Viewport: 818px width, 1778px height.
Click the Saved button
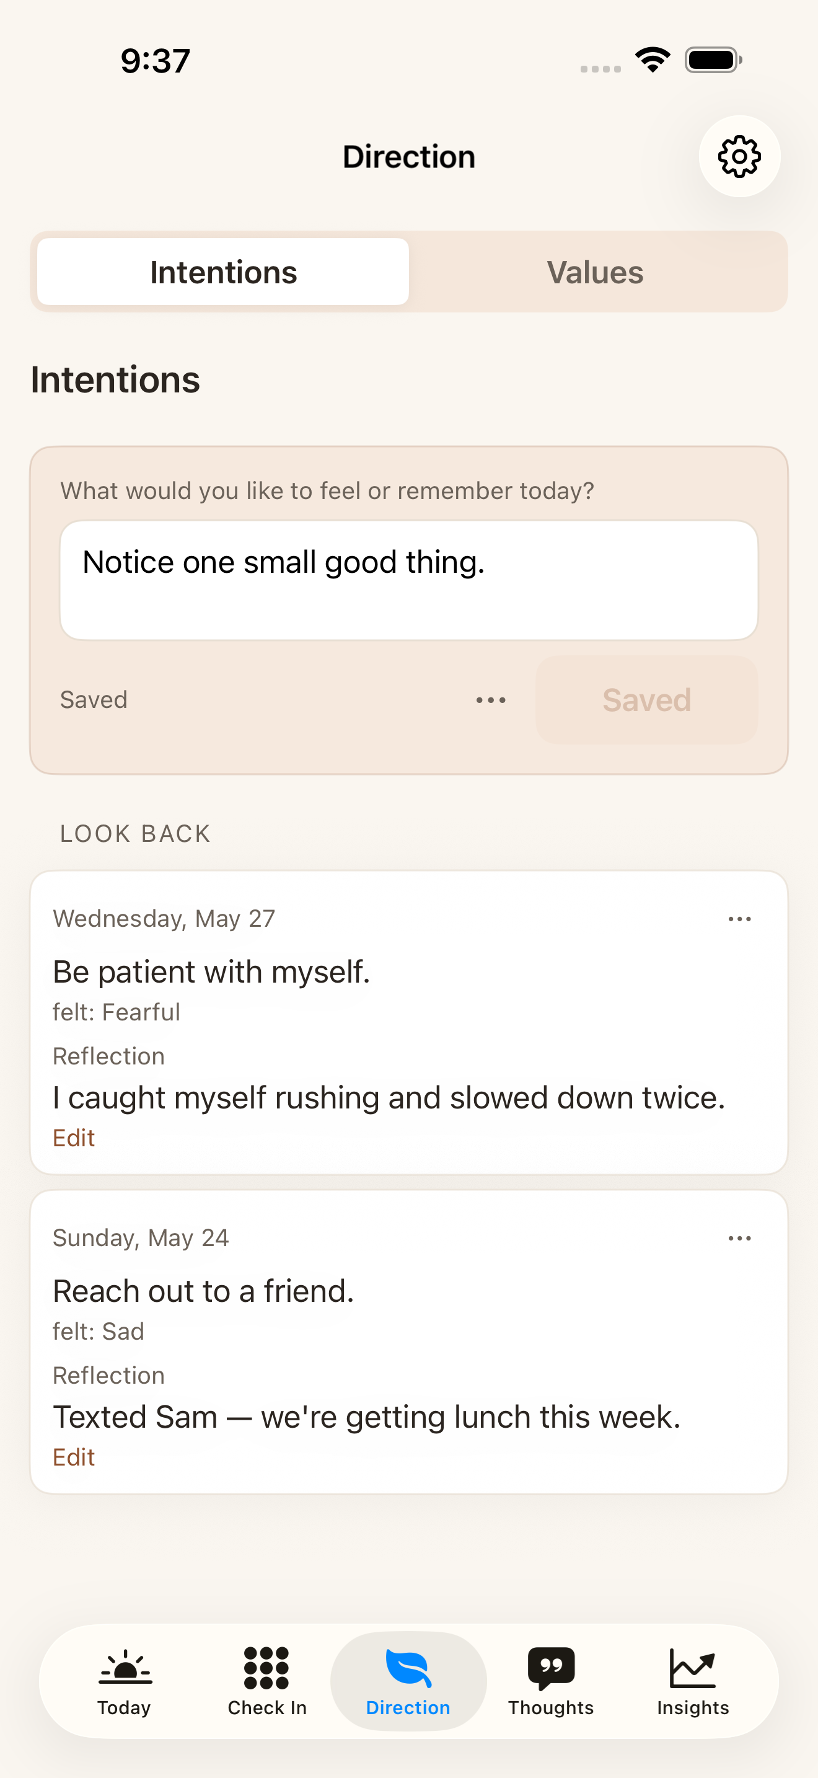(x=647, y=700)
